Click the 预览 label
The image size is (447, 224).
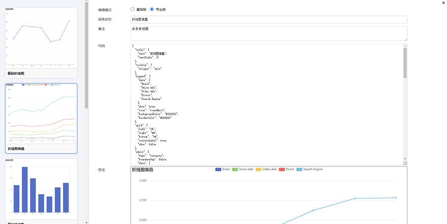[101, 170]
